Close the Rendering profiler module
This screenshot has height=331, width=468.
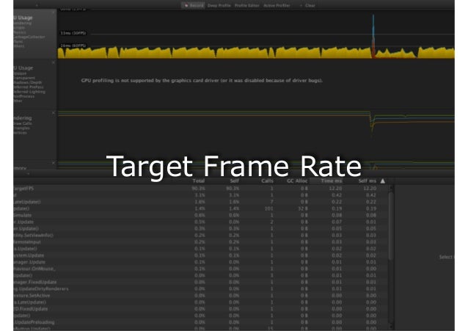pyautogui.click(x=54, y=112)
